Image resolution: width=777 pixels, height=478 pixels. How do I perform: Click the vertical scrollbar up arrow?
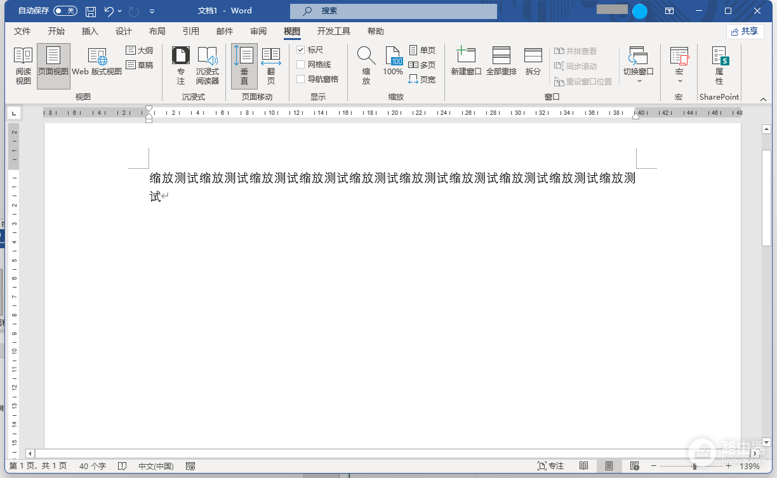point(766,129)
